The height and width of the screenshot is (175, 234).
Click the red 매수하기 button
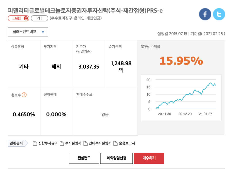(x=149, y=158)
